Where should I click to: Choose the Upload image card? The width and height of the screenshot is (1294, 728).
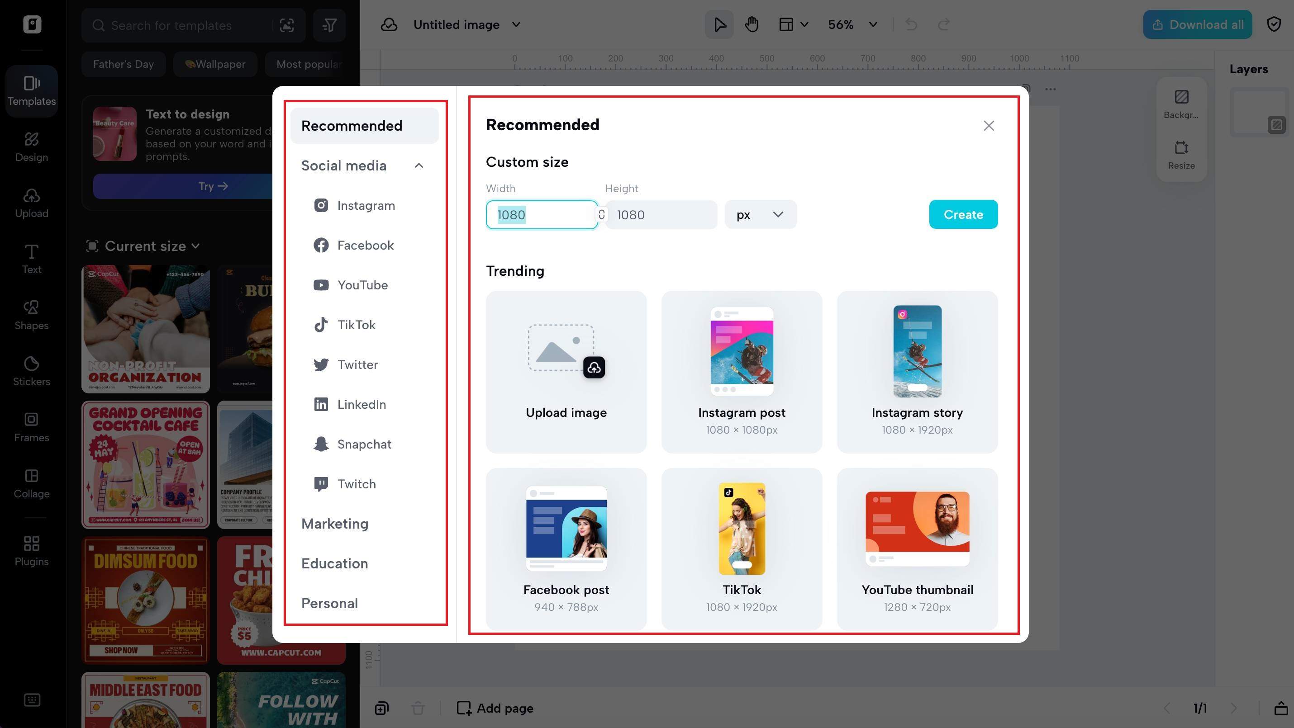point(566,372)
